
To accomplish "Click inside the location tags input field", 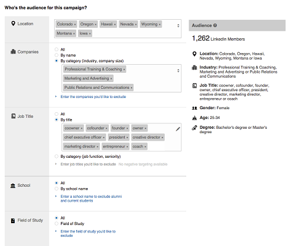I will pos(118,29).
